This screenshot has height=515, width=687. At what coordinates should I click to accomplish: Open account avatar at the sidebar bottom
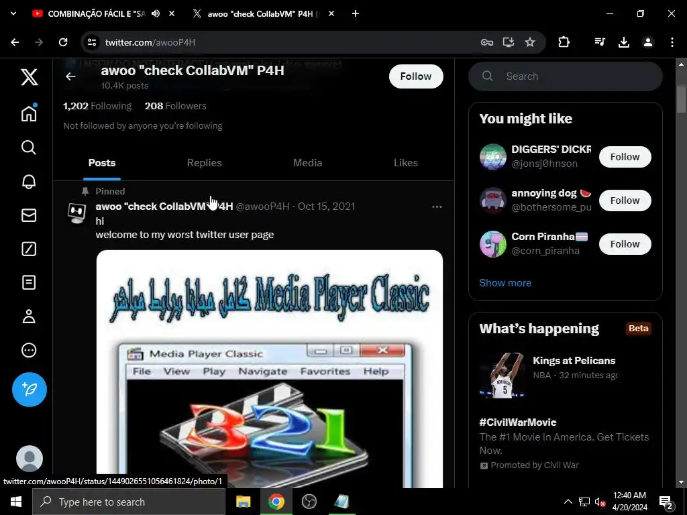30,459
